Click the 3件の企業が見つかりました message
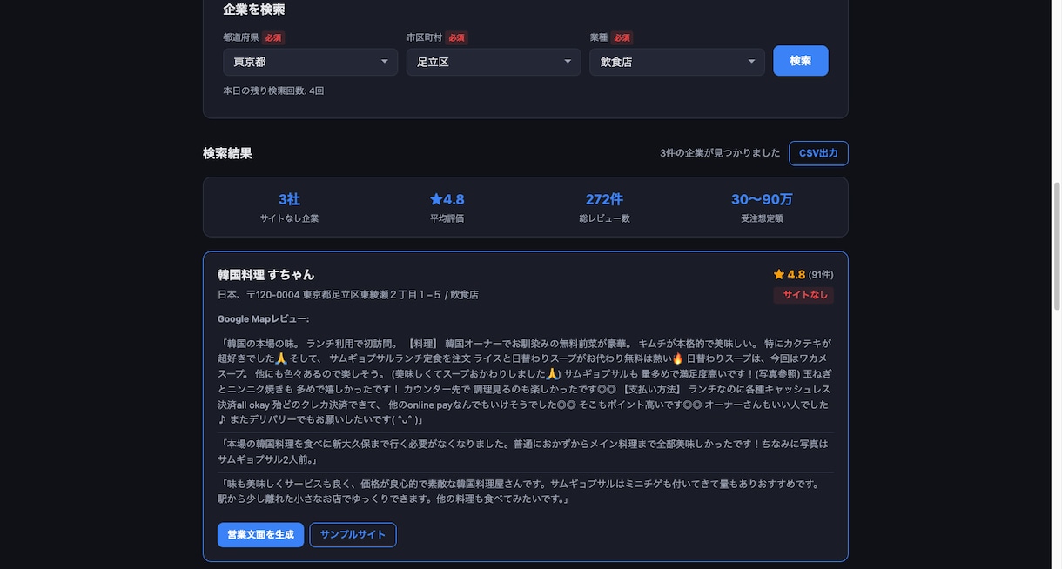 [720, 153]
